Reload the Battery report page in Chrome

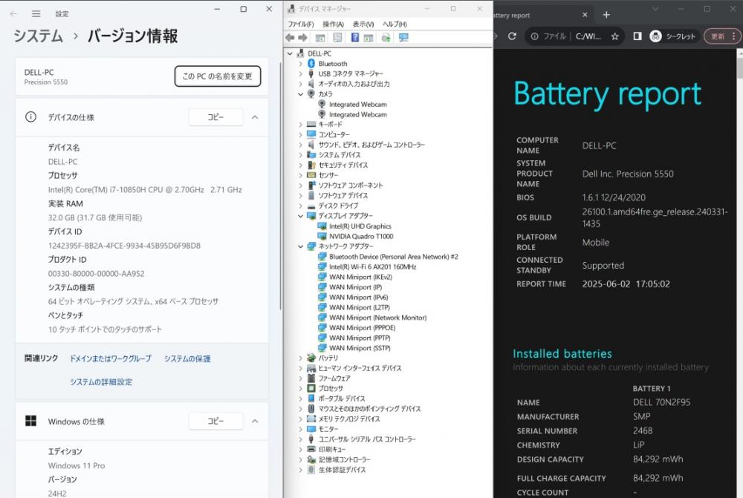pyautogui.click(x=512, y=36)
